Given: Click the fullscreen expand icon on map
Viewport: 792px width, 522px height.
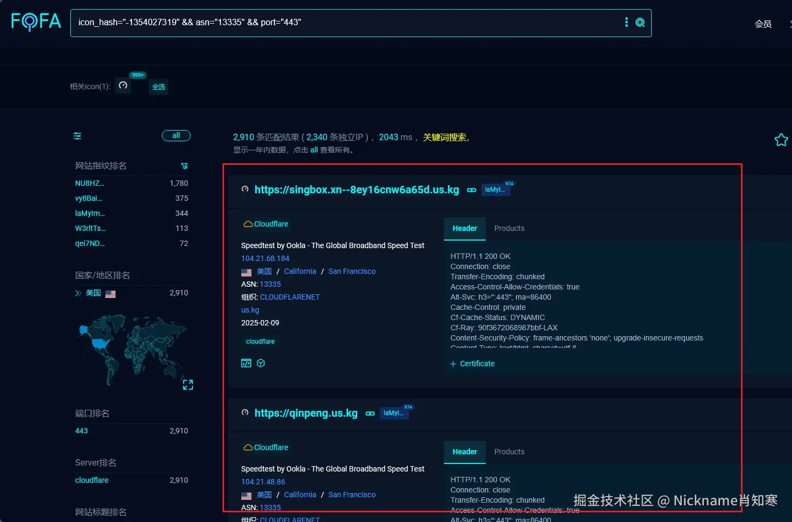Looking at the screenshot, I should (188, 385).
